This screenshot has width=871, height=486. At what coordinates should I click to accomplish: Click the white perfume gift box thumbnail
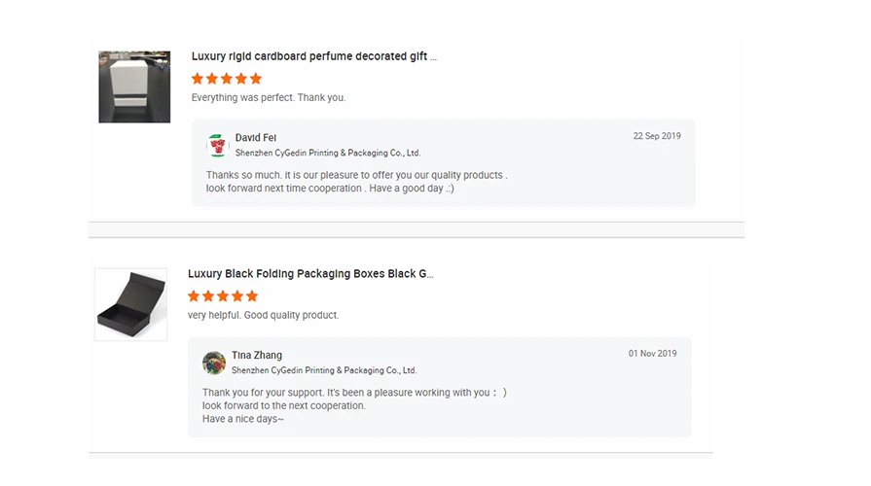tap(134, 87)
